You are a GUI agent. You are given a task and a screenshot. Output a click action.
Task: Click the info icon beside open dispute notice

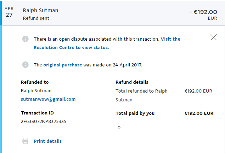pos(25,39)
